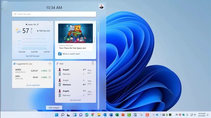Open microphone icon in system tray
This screenshot has height=118, width=211.
pos(187,115)
